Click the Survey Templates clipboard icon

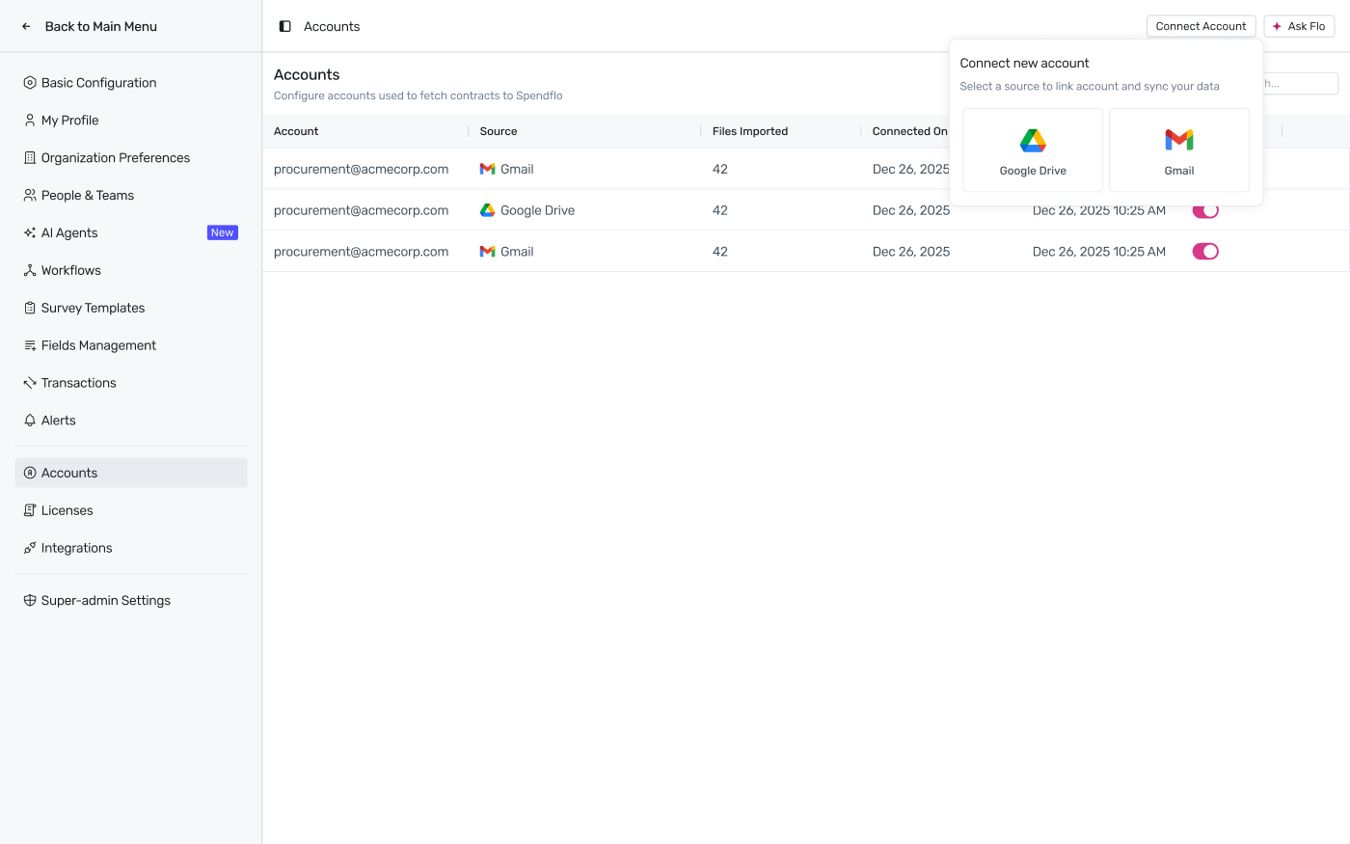(30, 309)
